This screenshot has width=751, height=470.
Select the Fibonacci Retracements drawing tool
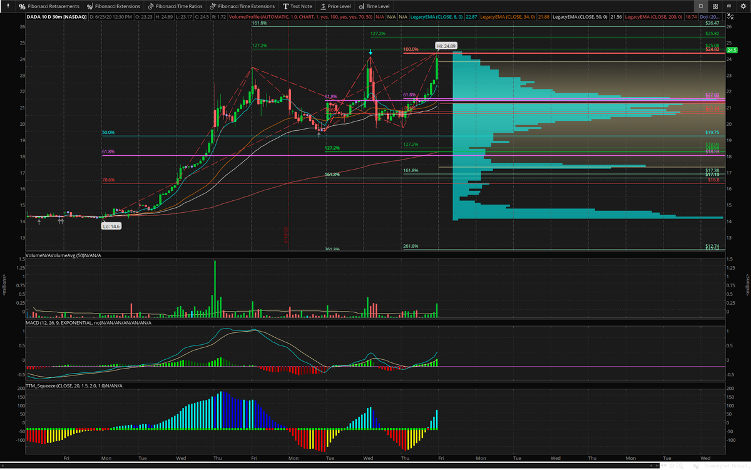pyautogui.click(x=49, y=6)
